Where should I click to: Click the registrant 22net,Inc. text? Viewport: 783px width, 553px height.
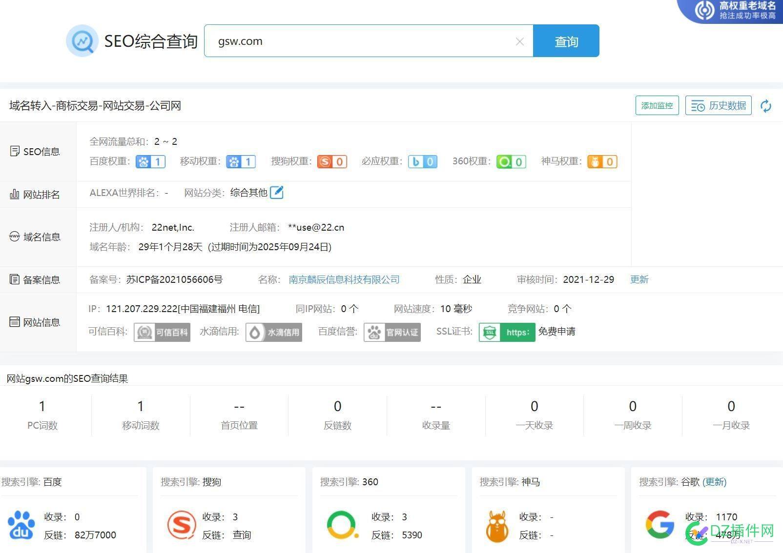[173, 227]
